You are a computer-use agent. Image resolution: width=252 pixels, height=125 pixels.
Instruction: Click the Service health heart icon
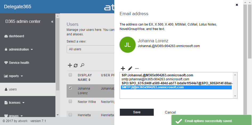(x=6, y=63)
